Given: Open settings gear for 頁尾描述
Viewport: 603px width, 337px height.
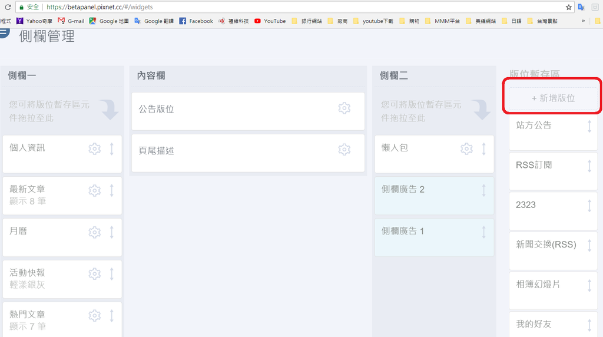Looking at the screenshot, I should pyautogui.click(x=344, y=149).
